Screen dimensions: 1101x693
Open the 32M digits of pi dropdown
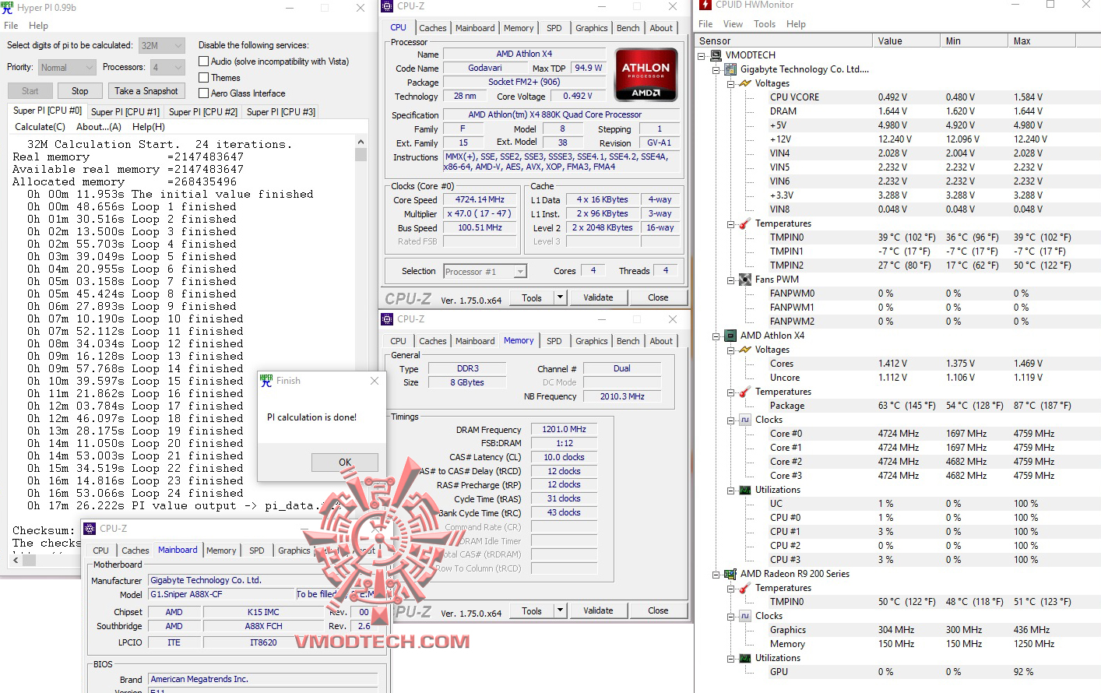(162, 45)
